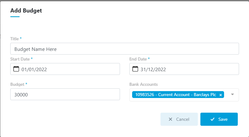Cancel adding the budget
This screenshot has width=249, height=137.
pos(179,119)
